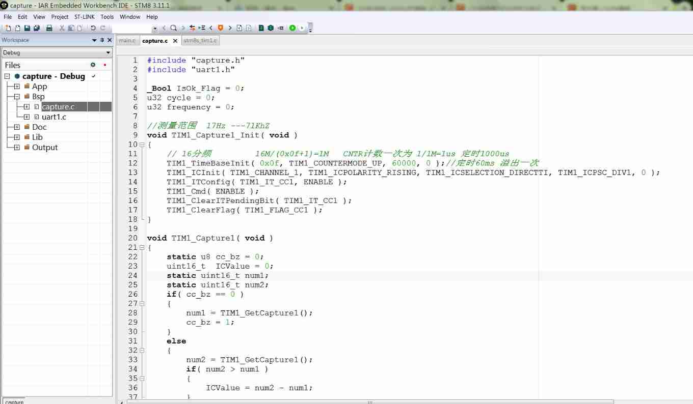
Task: Select uart1.c in the file tree
Action: click(x=54, y=117)
